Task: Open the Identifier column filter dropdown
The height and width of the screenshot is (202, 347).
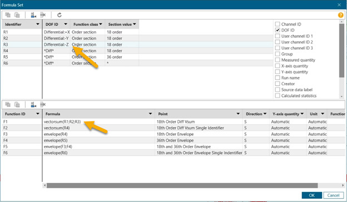Action: point(38,24)
